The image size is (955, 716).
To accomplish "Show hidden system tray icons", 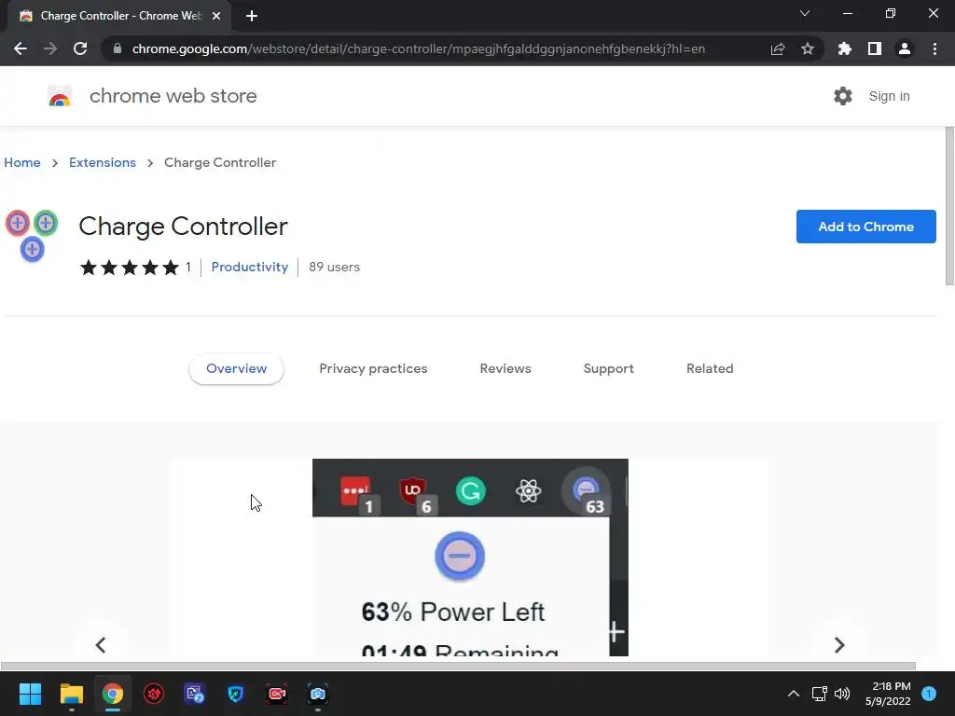I will coord(794,694).
